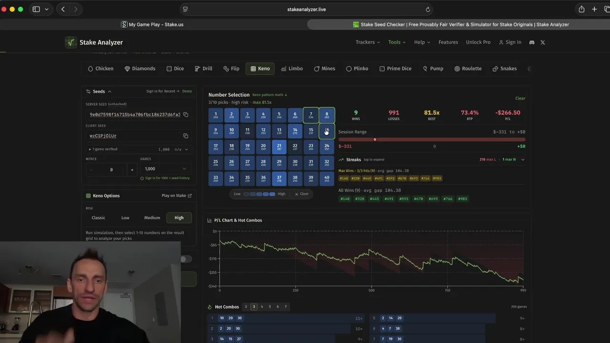Copy the client seed wzC1PjOlUr

186,136
